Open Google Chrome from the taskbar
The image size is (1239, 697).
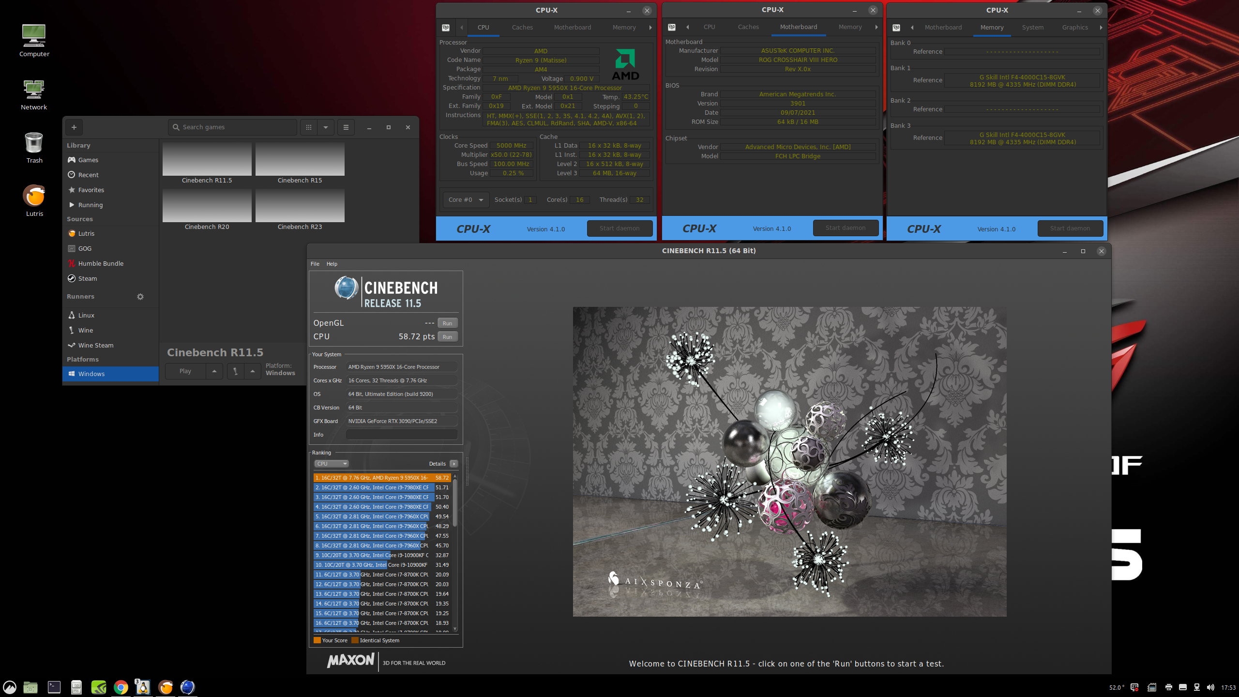click(x=121, y=687)
